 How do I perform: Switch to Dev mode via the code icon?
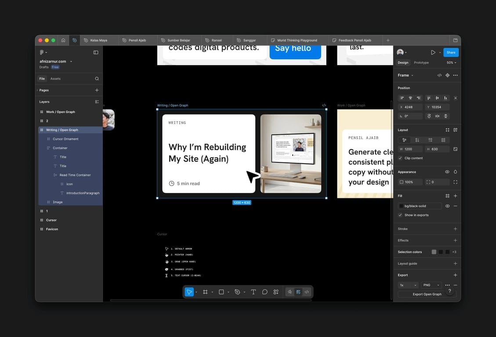pyautogui.click(x=307, y=292)
